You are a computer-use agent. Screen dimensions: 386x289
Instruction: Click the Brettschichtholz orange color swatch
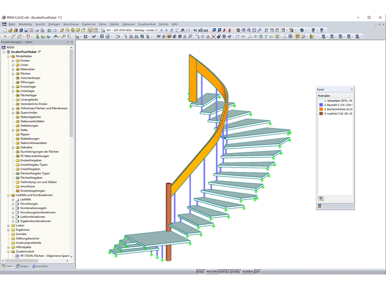(321, 109)
